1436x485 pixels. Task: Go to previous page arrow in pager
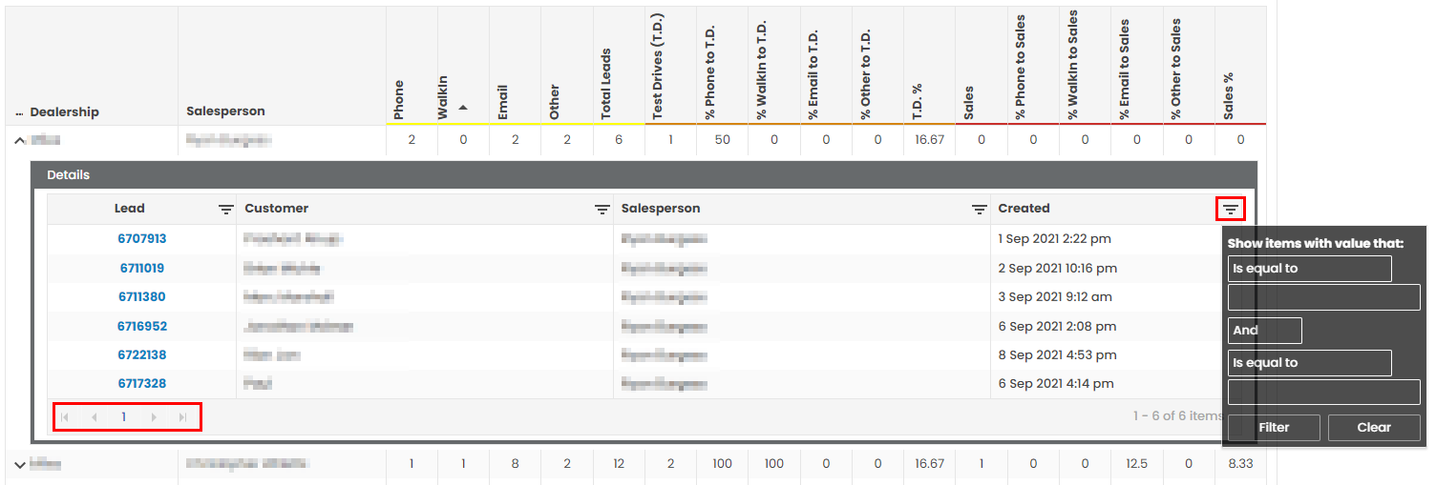tap(94, 417)
